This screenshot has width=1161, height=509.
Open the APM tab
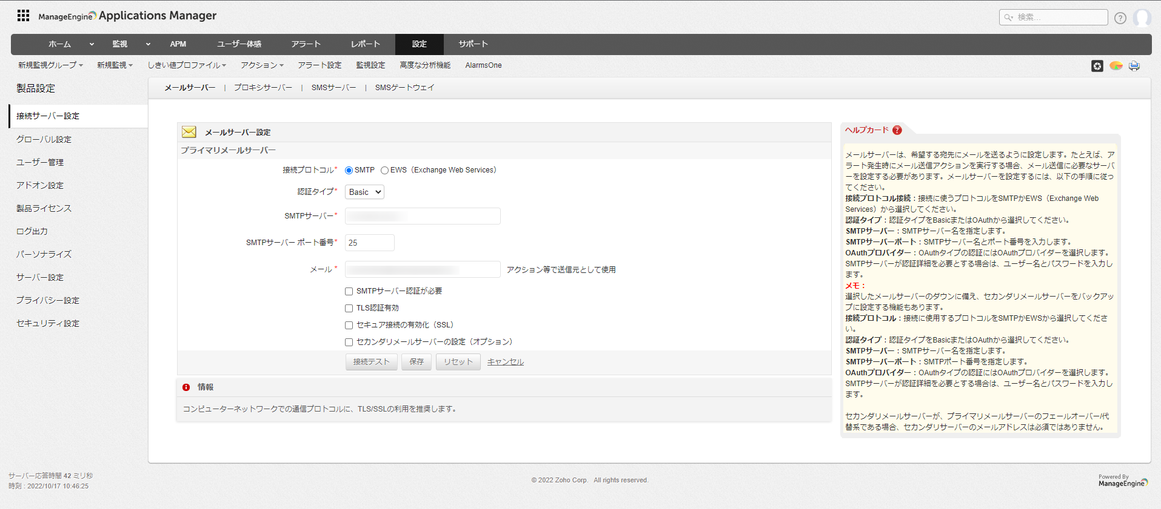coord(178,44)
